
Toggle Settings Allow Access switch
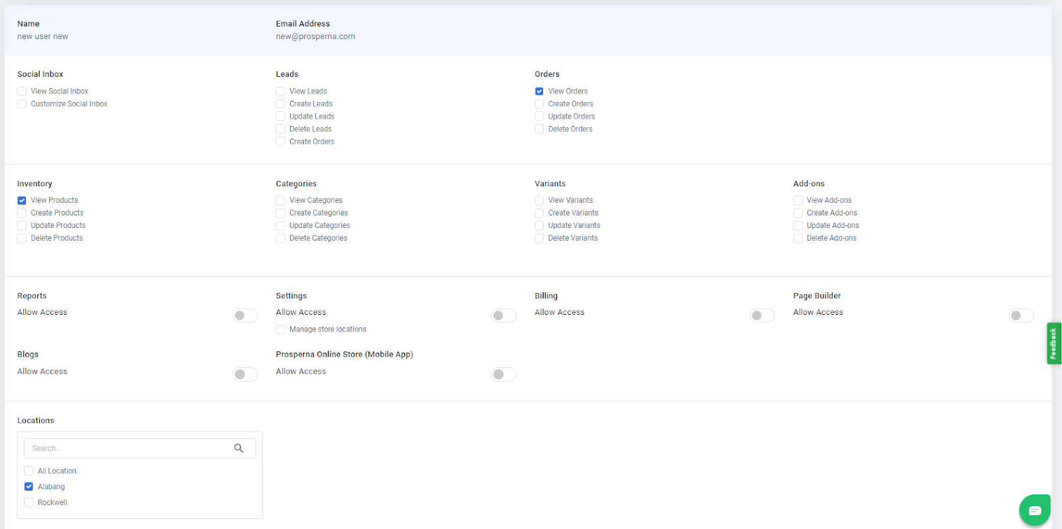click(x=504, y=316)
